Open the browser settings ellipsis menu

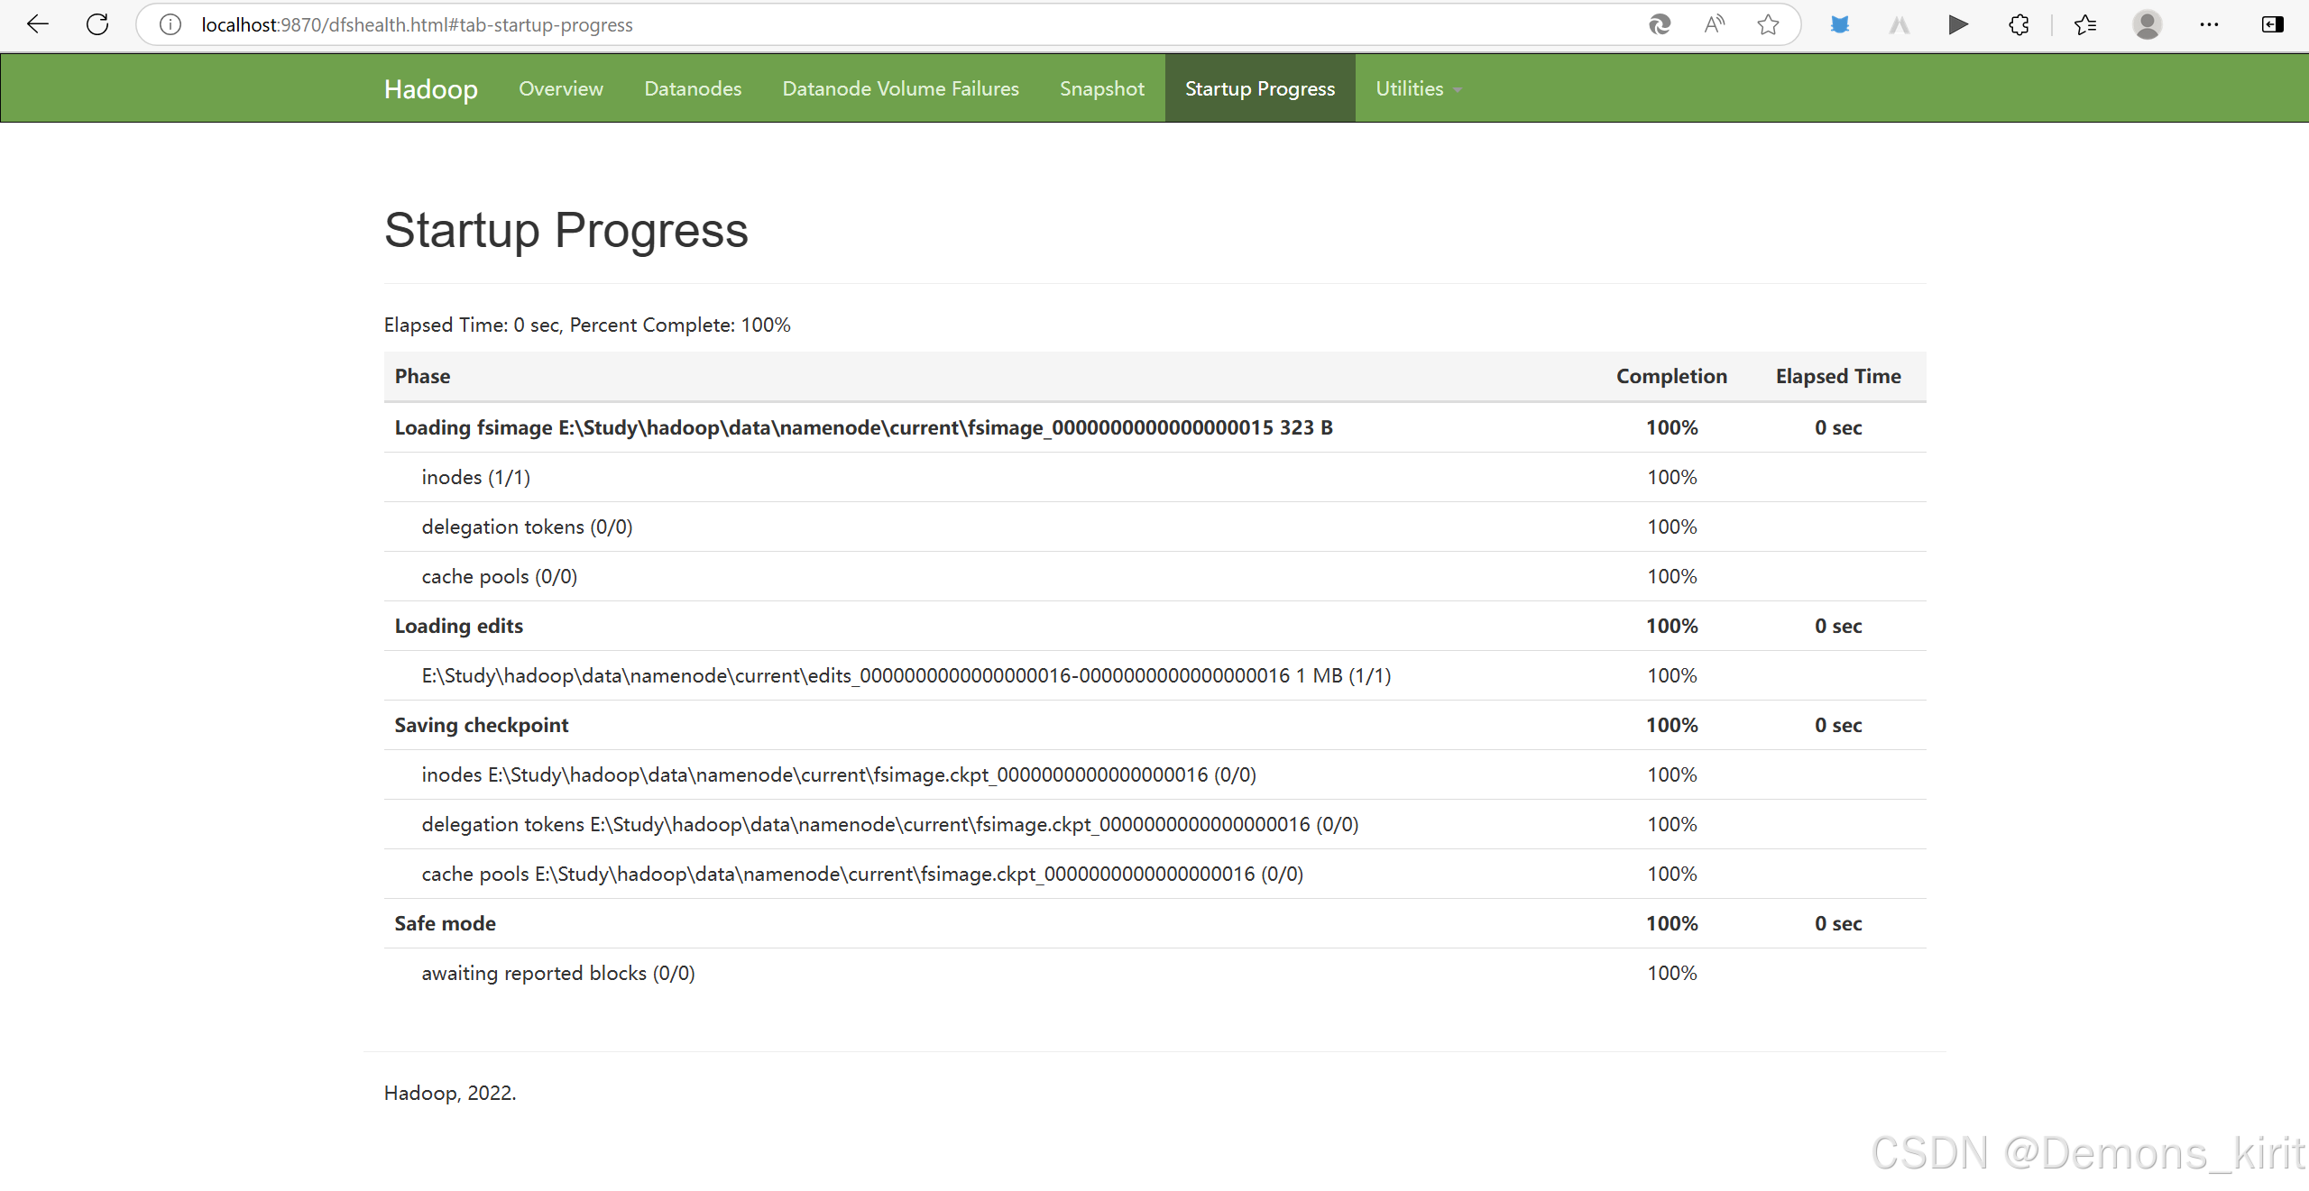2209,24
